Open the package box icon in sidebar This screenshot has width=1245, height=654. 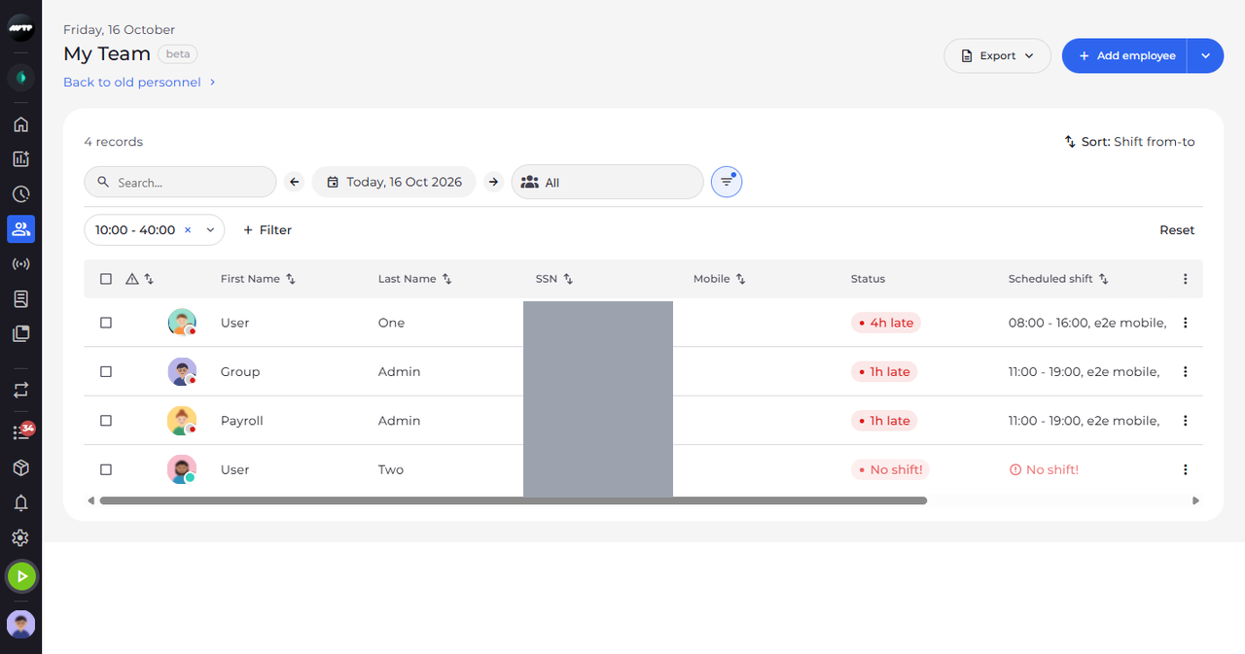(20, 468)
